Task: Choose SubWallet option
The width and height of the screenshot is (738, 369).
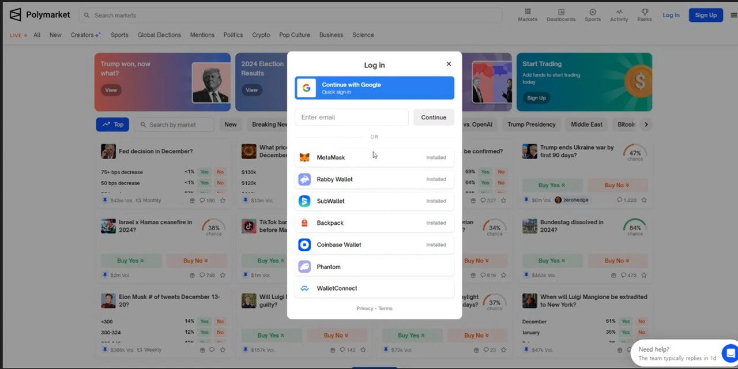Action: point(374,201)
